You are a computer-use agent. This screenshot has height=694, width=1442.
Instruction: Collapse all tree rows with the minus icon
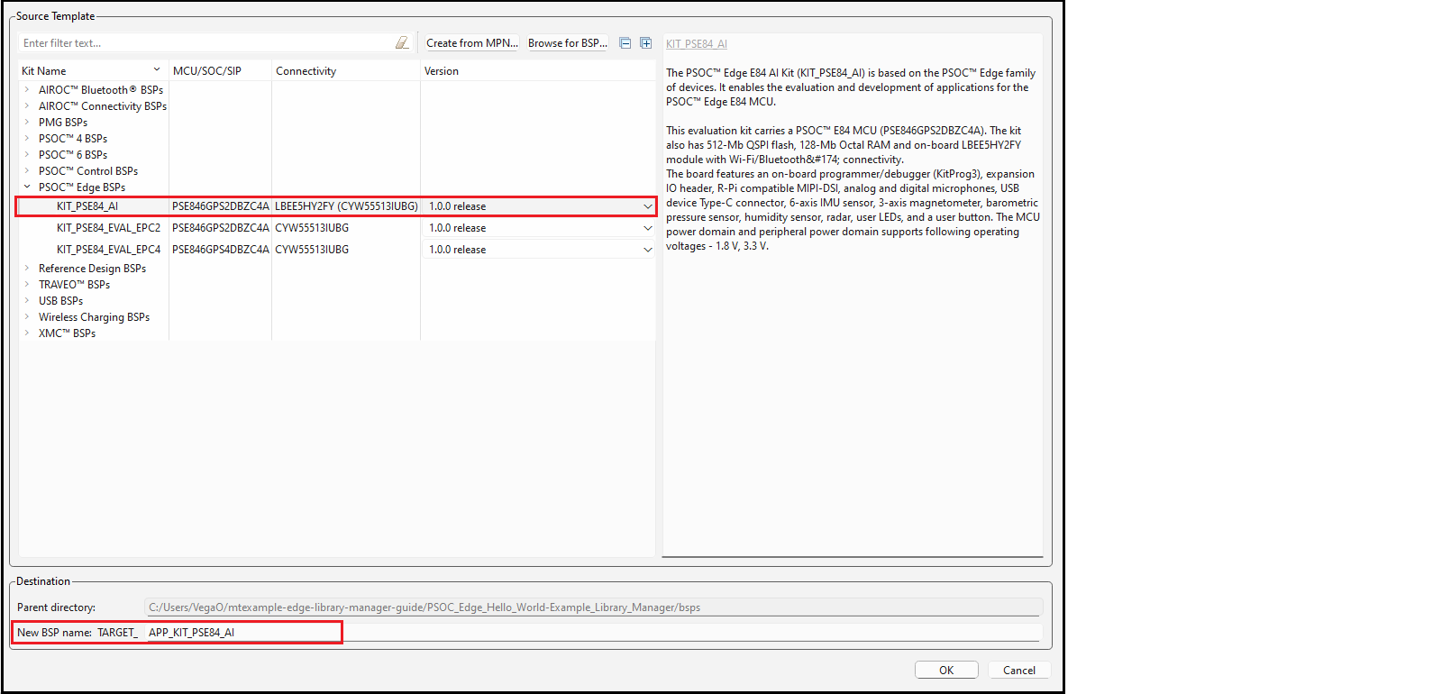(x=625, y=43)
